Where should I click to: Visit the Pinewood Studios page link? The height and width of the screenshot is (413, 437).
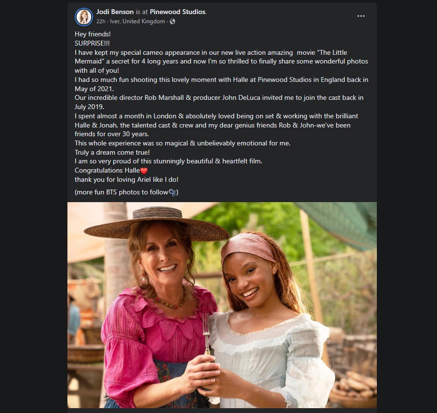point(178,12)
